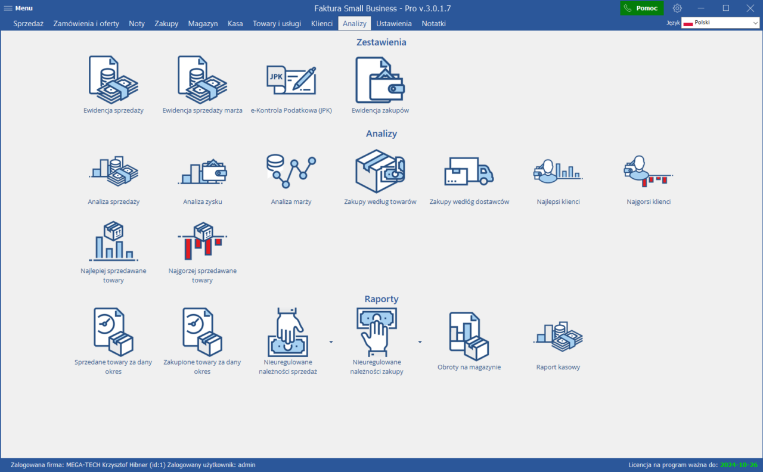Open the Język language dropdown
Screen dimensions: 763x472
pos(720,23)
